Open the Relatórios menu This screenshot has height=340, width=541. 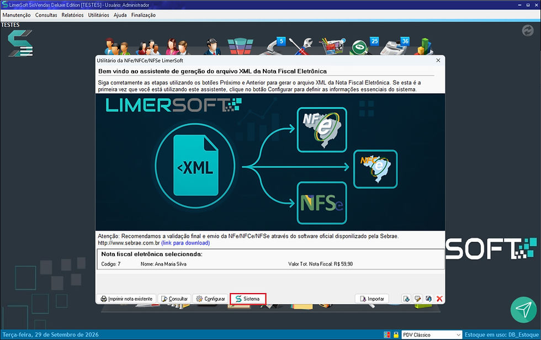72,15
